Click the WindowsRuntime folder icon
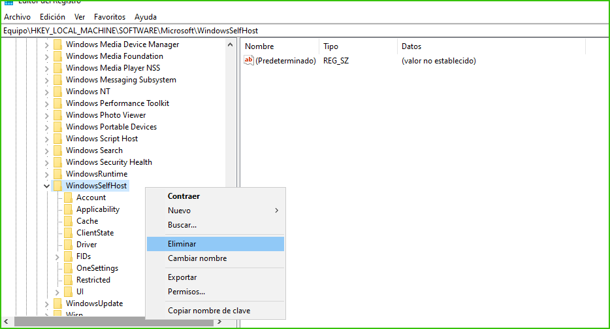The image size is (610, 329). (57, 174)
